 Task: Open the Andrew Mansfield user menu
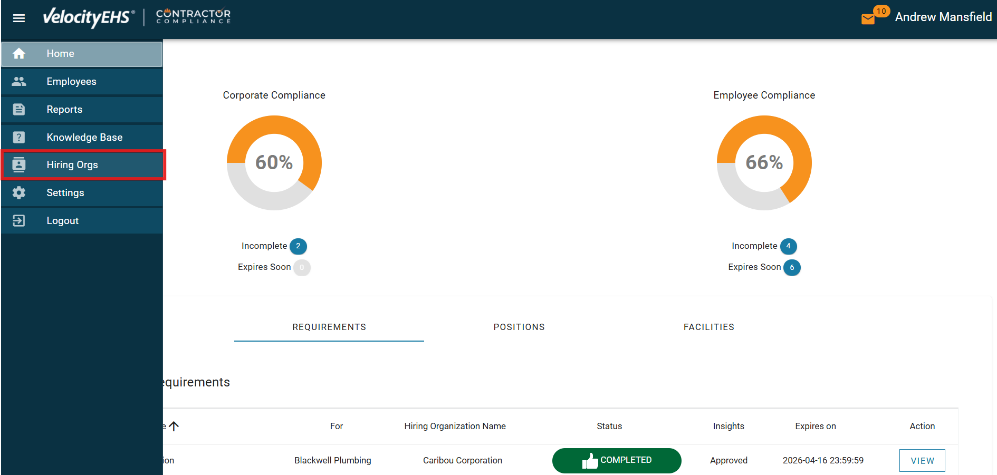943,17
